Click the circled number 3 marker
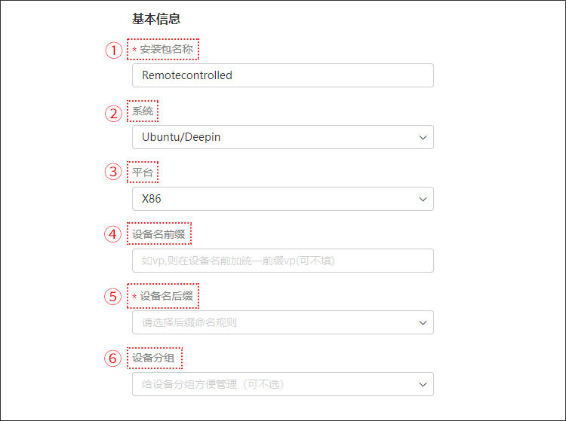This screenshot has height=421, width=566. (113, 172)
